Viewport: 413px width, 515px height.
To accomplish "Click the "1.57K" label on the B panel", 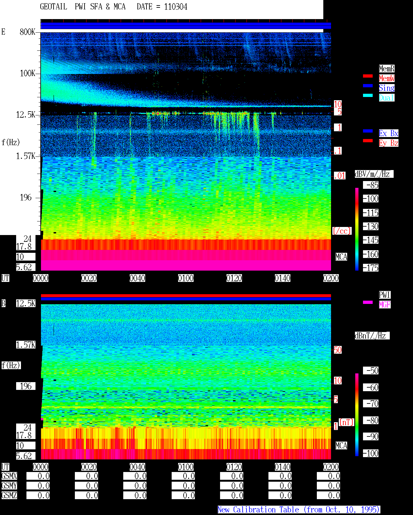I will point(26,345).
